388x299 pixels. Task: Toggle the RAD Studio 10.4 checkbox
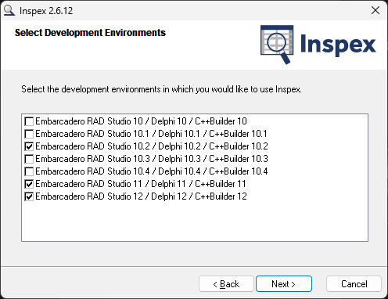[x=29, y=171]
